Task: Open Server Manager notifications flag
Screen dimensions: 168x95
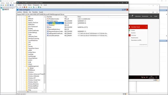Action: [x=133, y=16]
